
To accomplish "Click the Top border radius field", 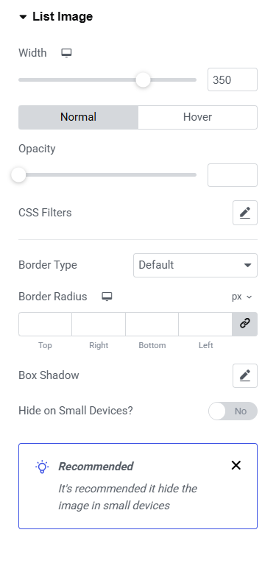I will [45, 324].
